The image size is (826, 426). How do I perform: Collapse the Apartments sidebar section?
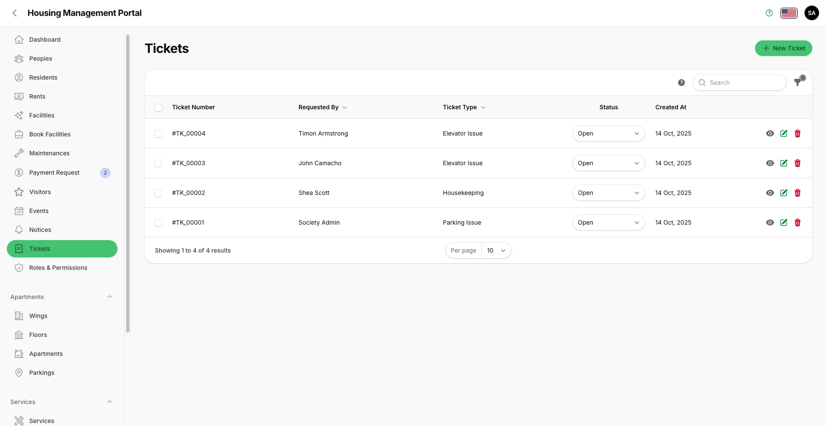pos(110,297)
